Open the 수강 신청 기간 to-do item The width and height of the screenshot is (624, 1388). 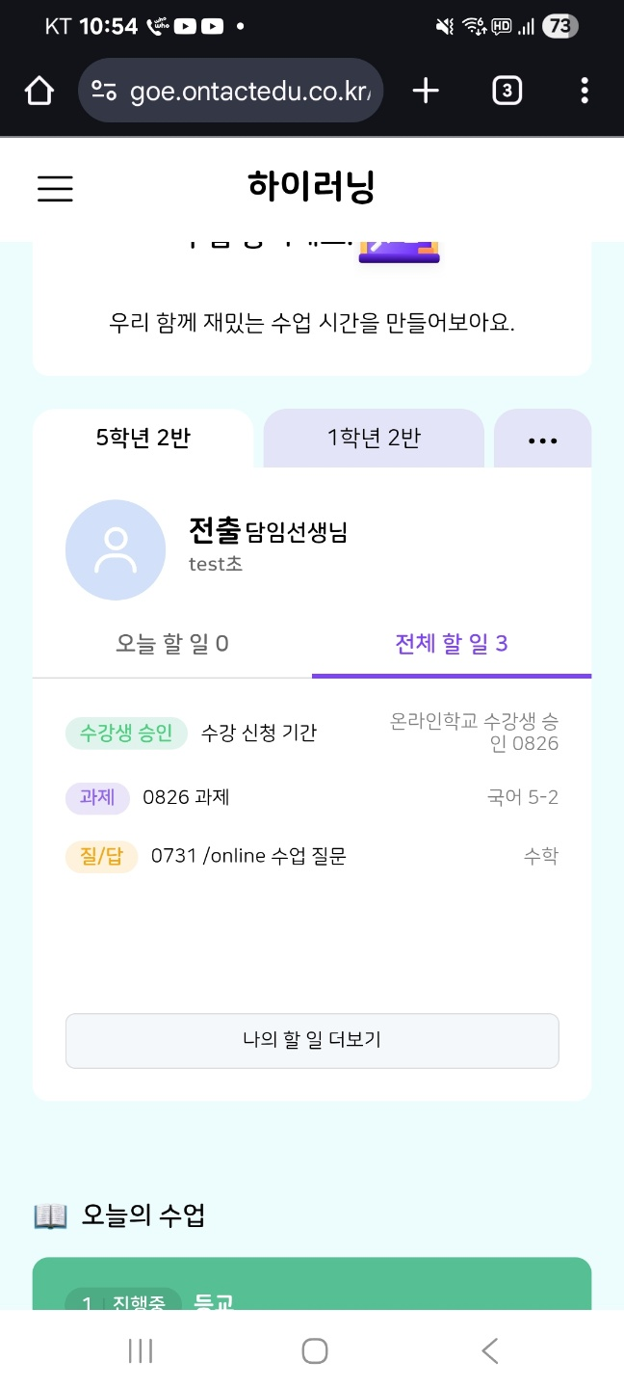(x=258, y=734)
